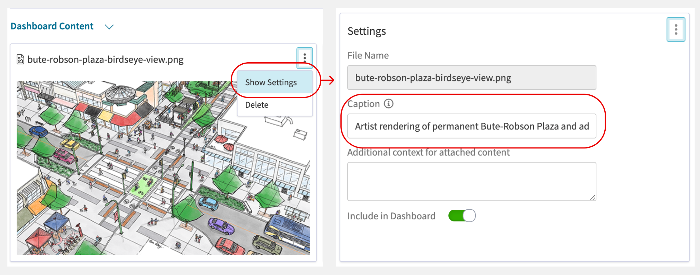The width and height of the screenshot is (700, 275).
Task: Choose Delete from the menu
Action: pyautogui.click(x=275, y=105)
